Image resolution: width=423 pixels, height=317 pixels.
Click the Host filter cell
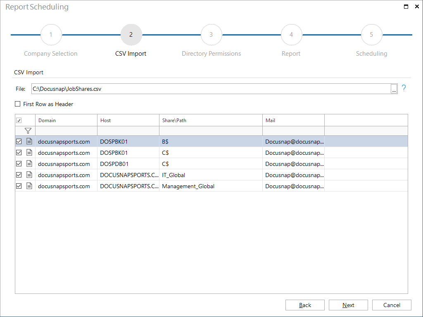pyautogui.click(x=128, y=131)
